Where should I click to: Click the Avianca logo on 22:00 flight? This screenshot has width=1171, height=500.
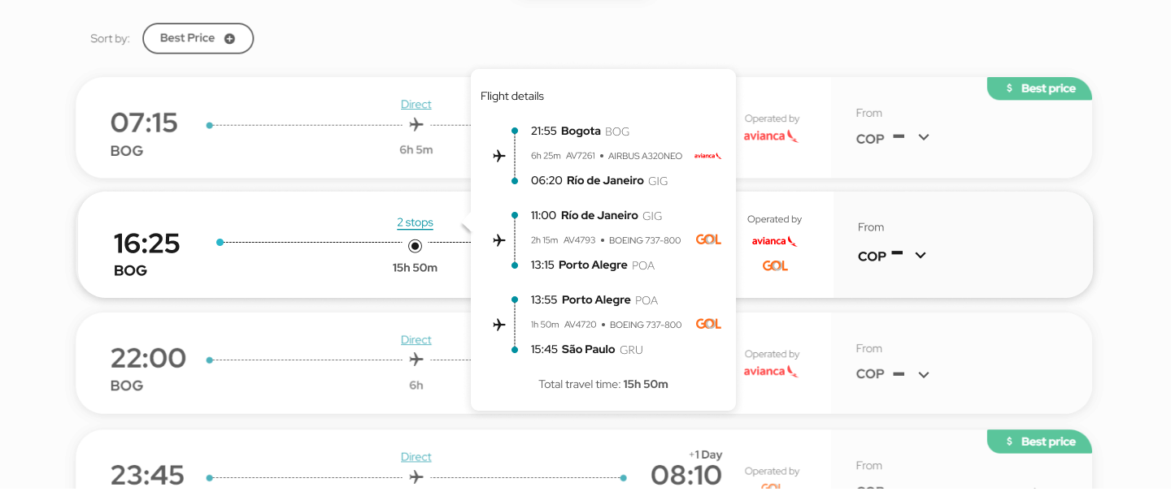coord(771,371)
